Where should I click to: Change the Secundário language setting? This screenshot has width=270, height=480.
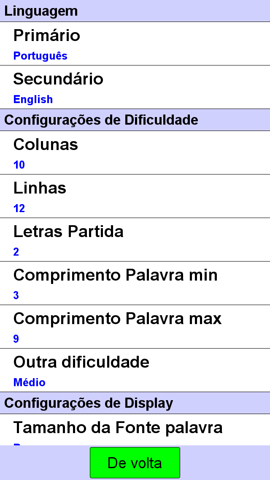click(x=135, y=87)
